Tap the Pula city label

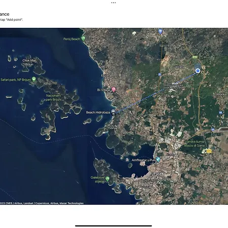[158, 173]
